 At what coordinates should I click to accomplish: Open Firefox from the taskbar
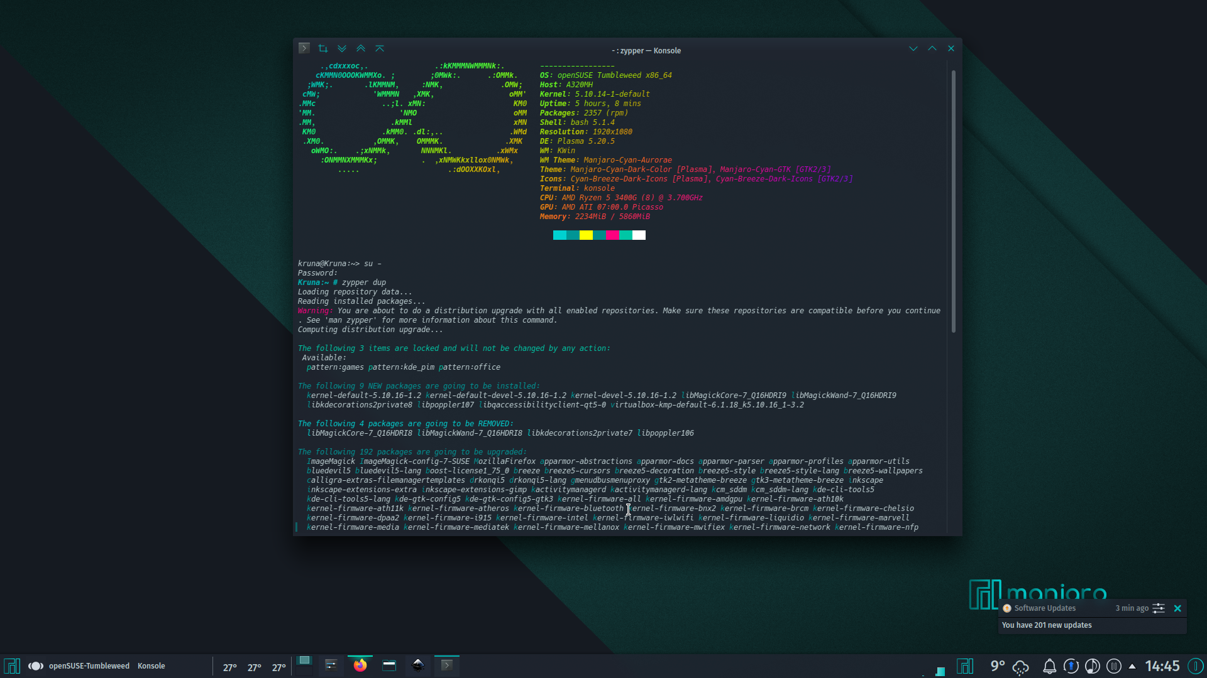tap(360, 665)
